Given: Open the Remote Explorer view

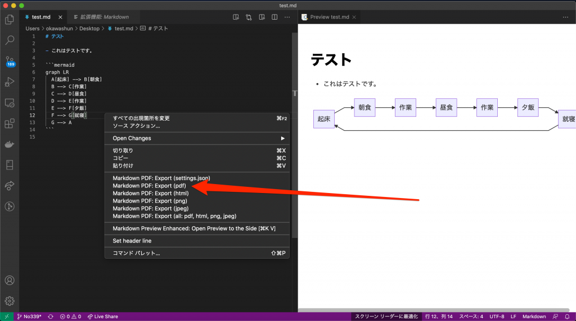Looking at the screenshot, I should [10, 103].
